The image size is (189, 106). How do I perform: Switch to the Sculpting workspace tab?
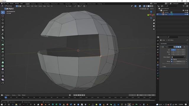40,4
